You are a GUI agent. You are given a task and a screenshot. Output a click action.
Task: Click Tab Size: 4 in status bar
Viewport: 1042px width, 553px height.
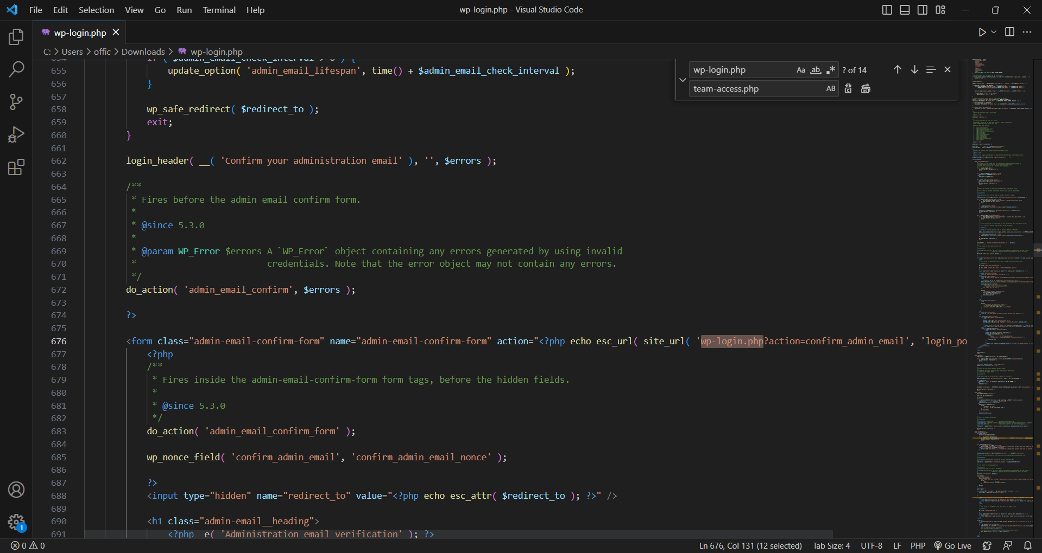click(x=831, y=545)
